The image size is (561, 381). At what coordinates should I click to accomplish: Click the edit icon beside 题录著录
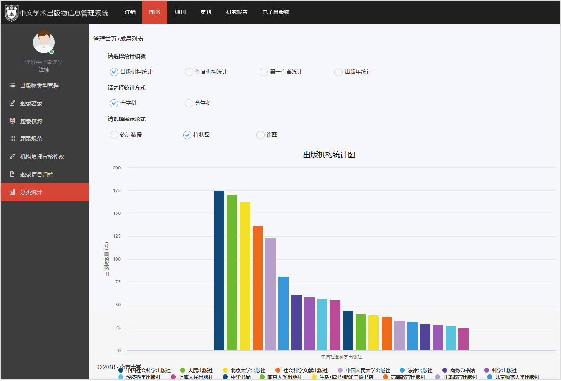pyautogui.click(x=12, y=103)
